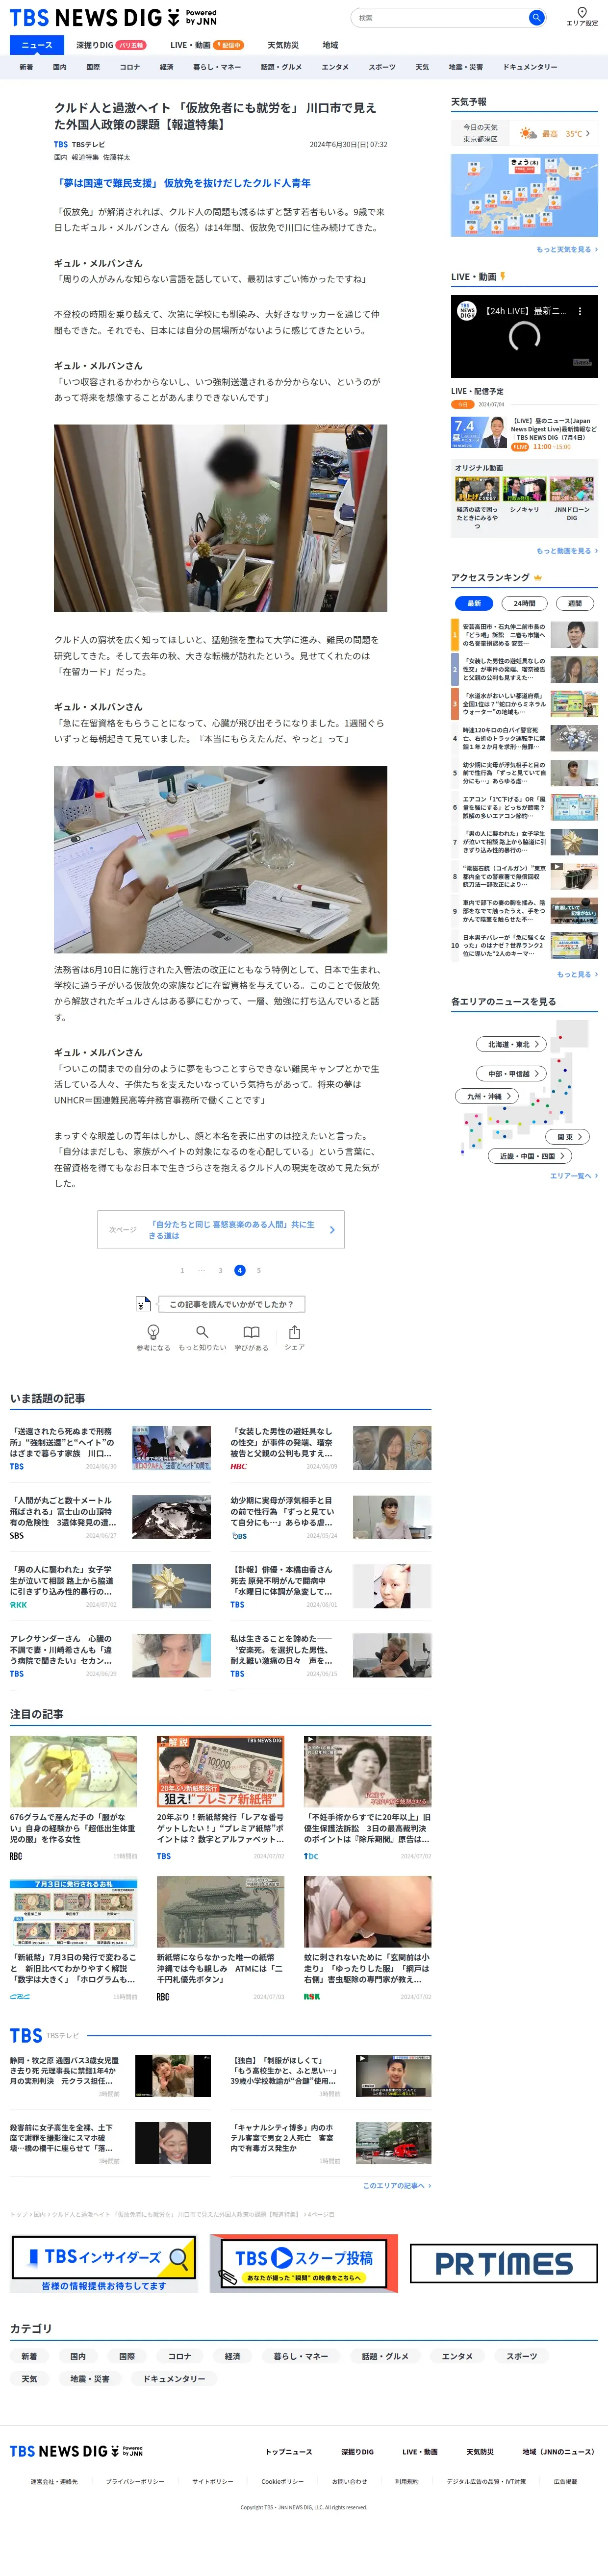Click the blue search magnifier button
The height and width of the screenshot is (2576, 608).
536,17
